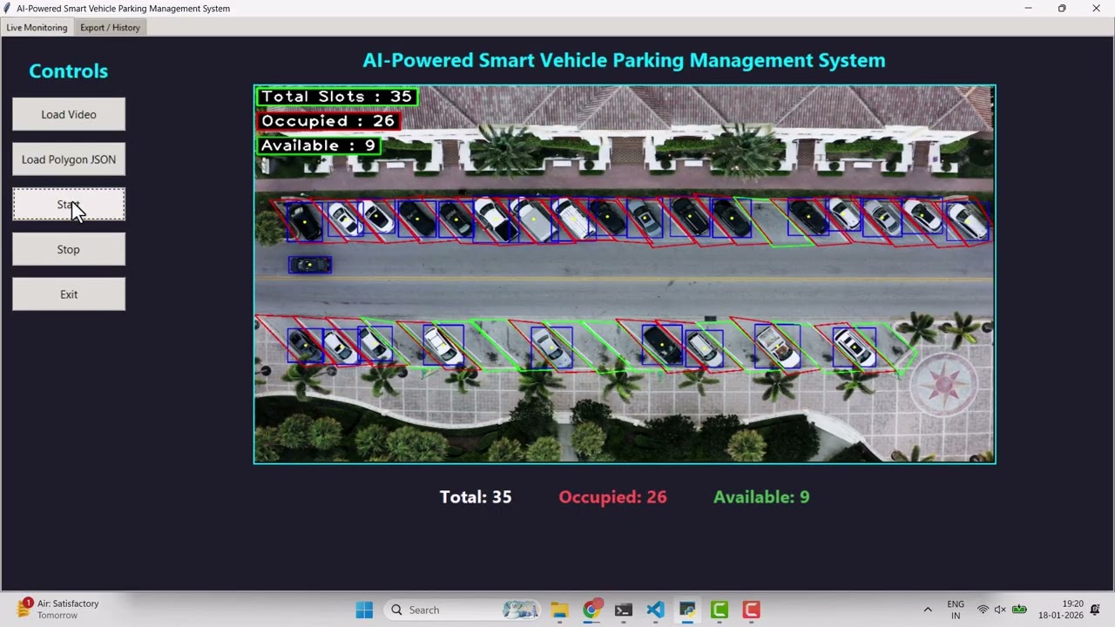Click the Available: 9 counter label

(x=761, y=496)
